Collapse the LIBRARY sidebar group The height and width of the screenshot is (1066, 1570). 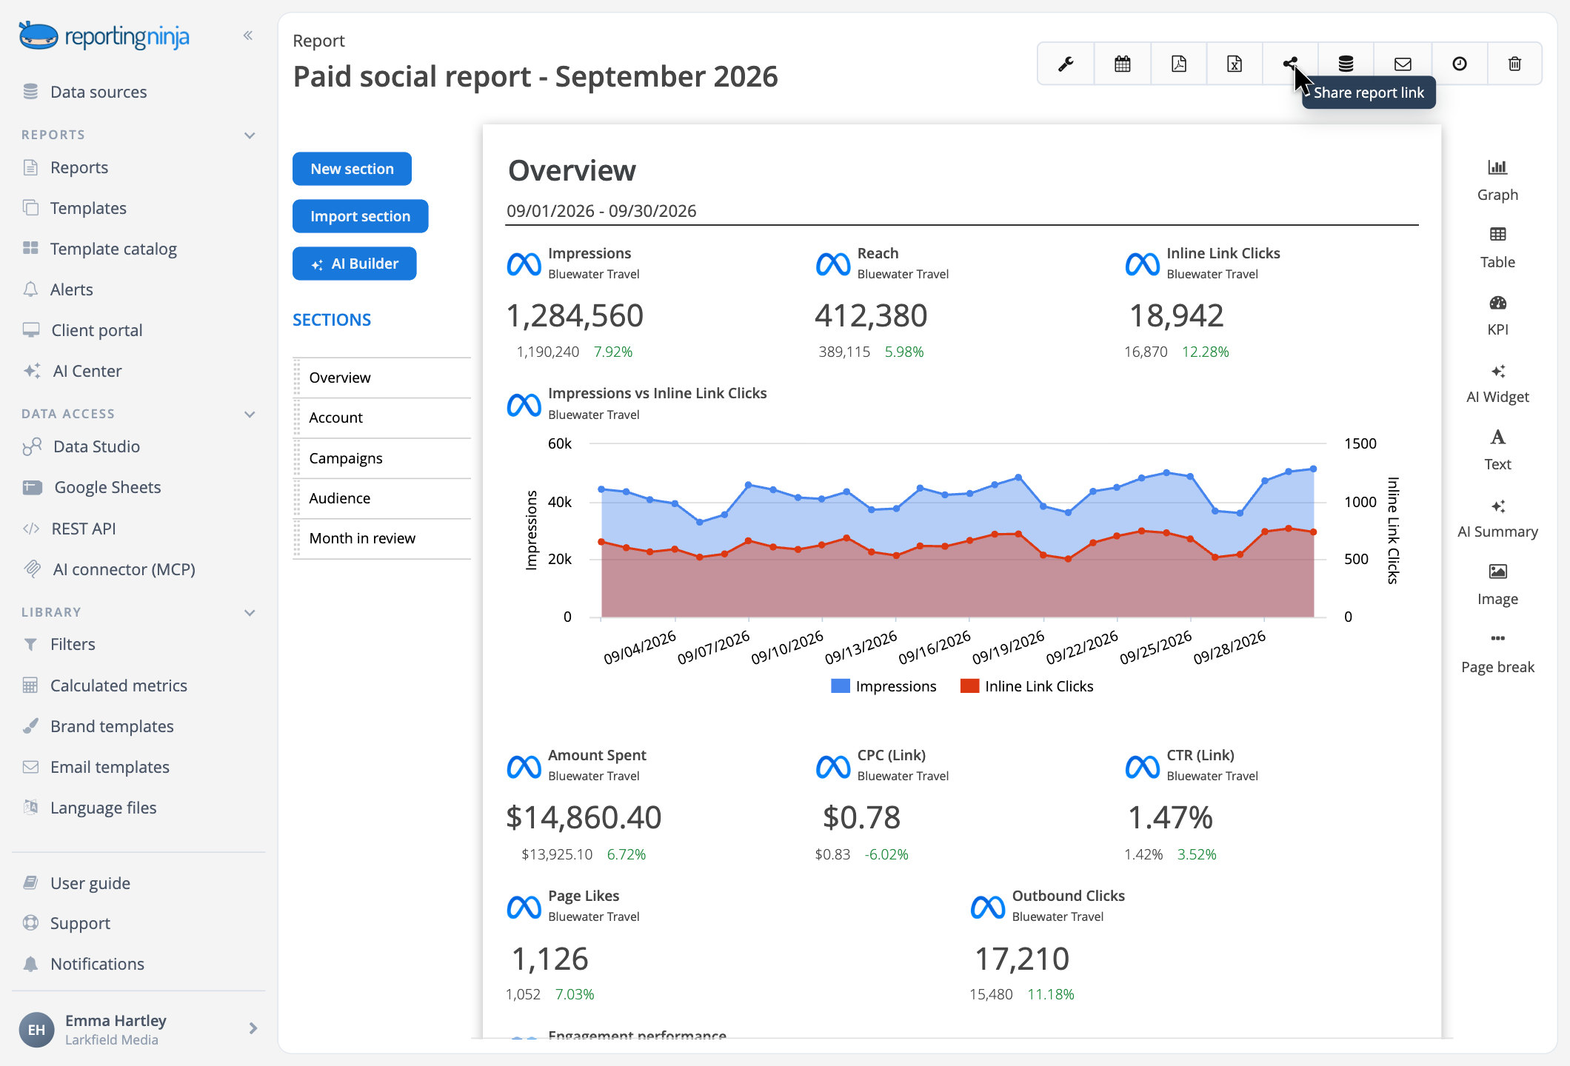pyautogui.click(x=250, y=613)
